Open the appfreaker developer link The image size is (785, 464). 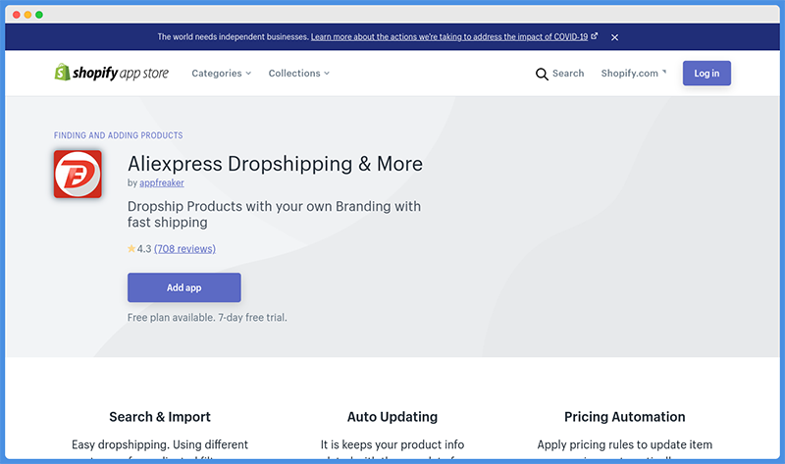click(x=162, y=182)
